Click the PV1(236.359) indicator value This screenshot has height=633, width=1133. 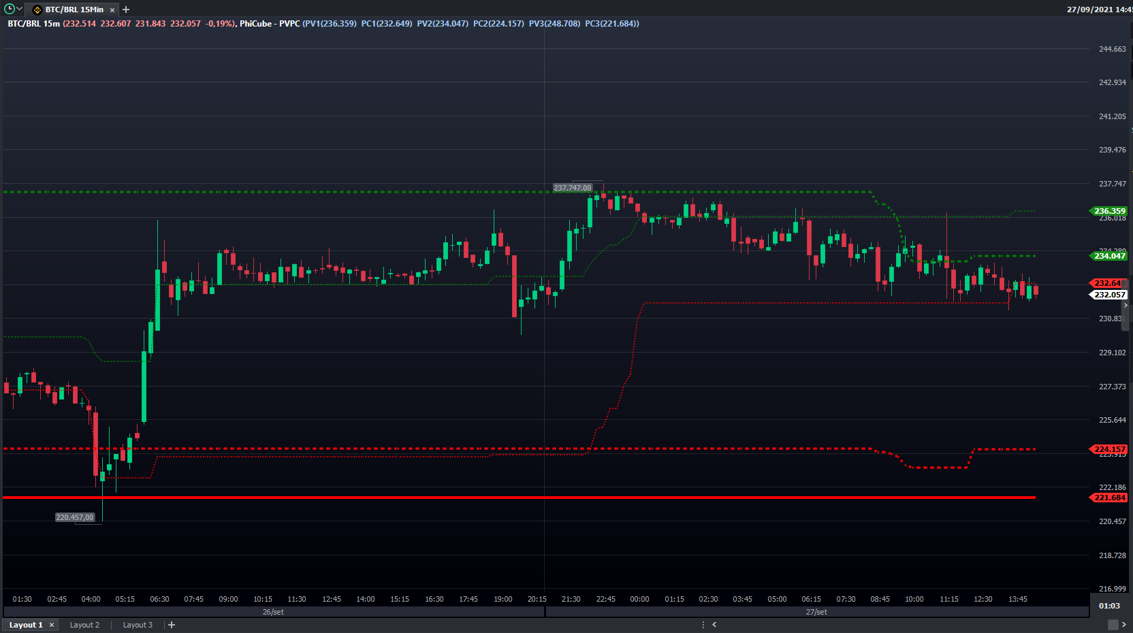pyautogui.click(x=331, y=24)
